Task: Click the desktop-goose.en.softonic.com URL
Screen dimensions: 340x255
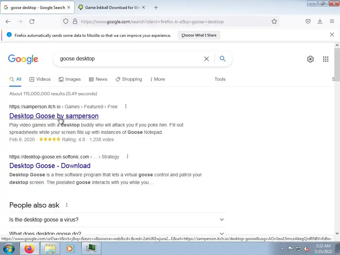Action: coord(49,157)
